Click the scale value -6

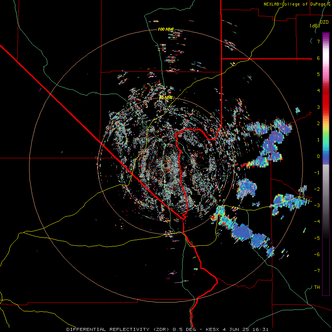(317, 255)
